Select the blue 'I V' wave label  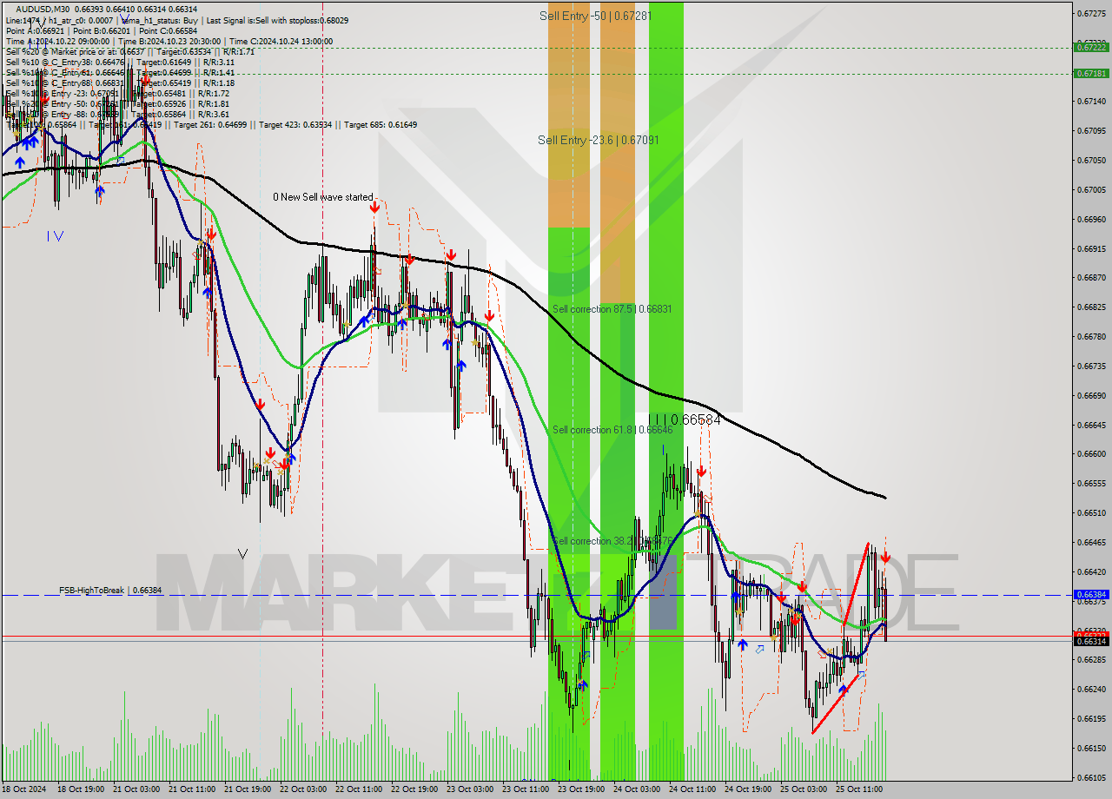(x=55, y=235)
